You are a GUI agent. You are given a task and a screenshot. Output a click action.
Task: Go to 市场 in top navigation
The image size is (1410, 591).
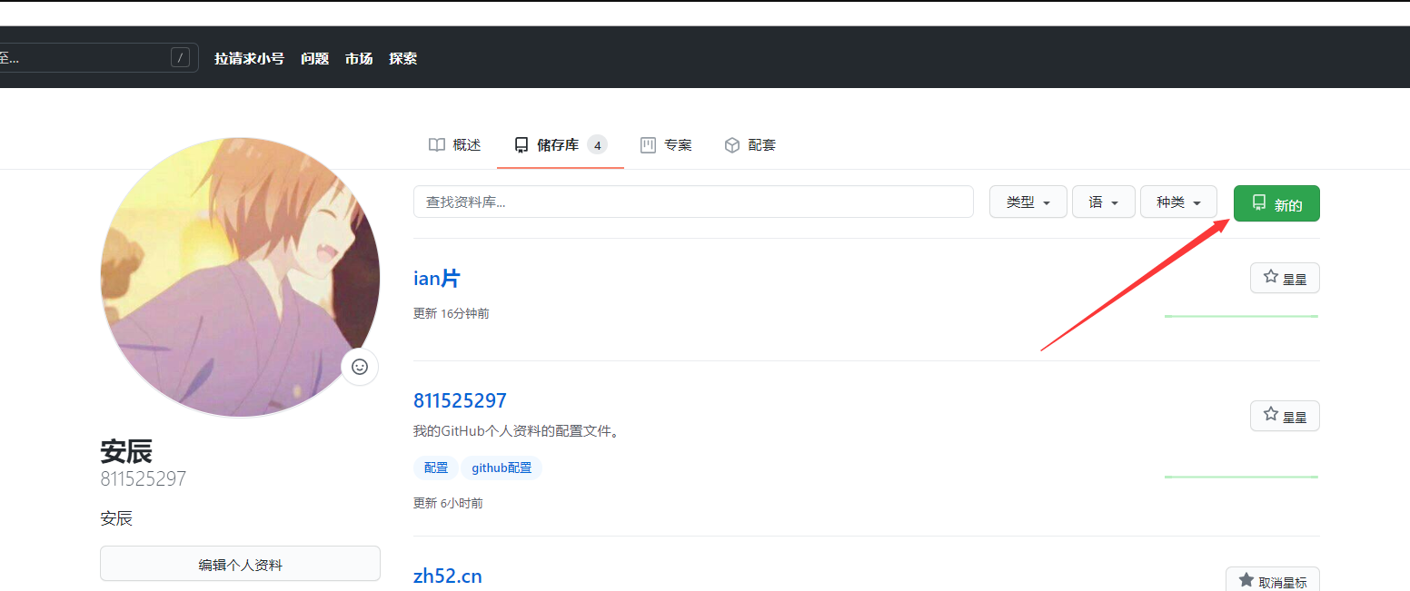click(x=359, y=58)
